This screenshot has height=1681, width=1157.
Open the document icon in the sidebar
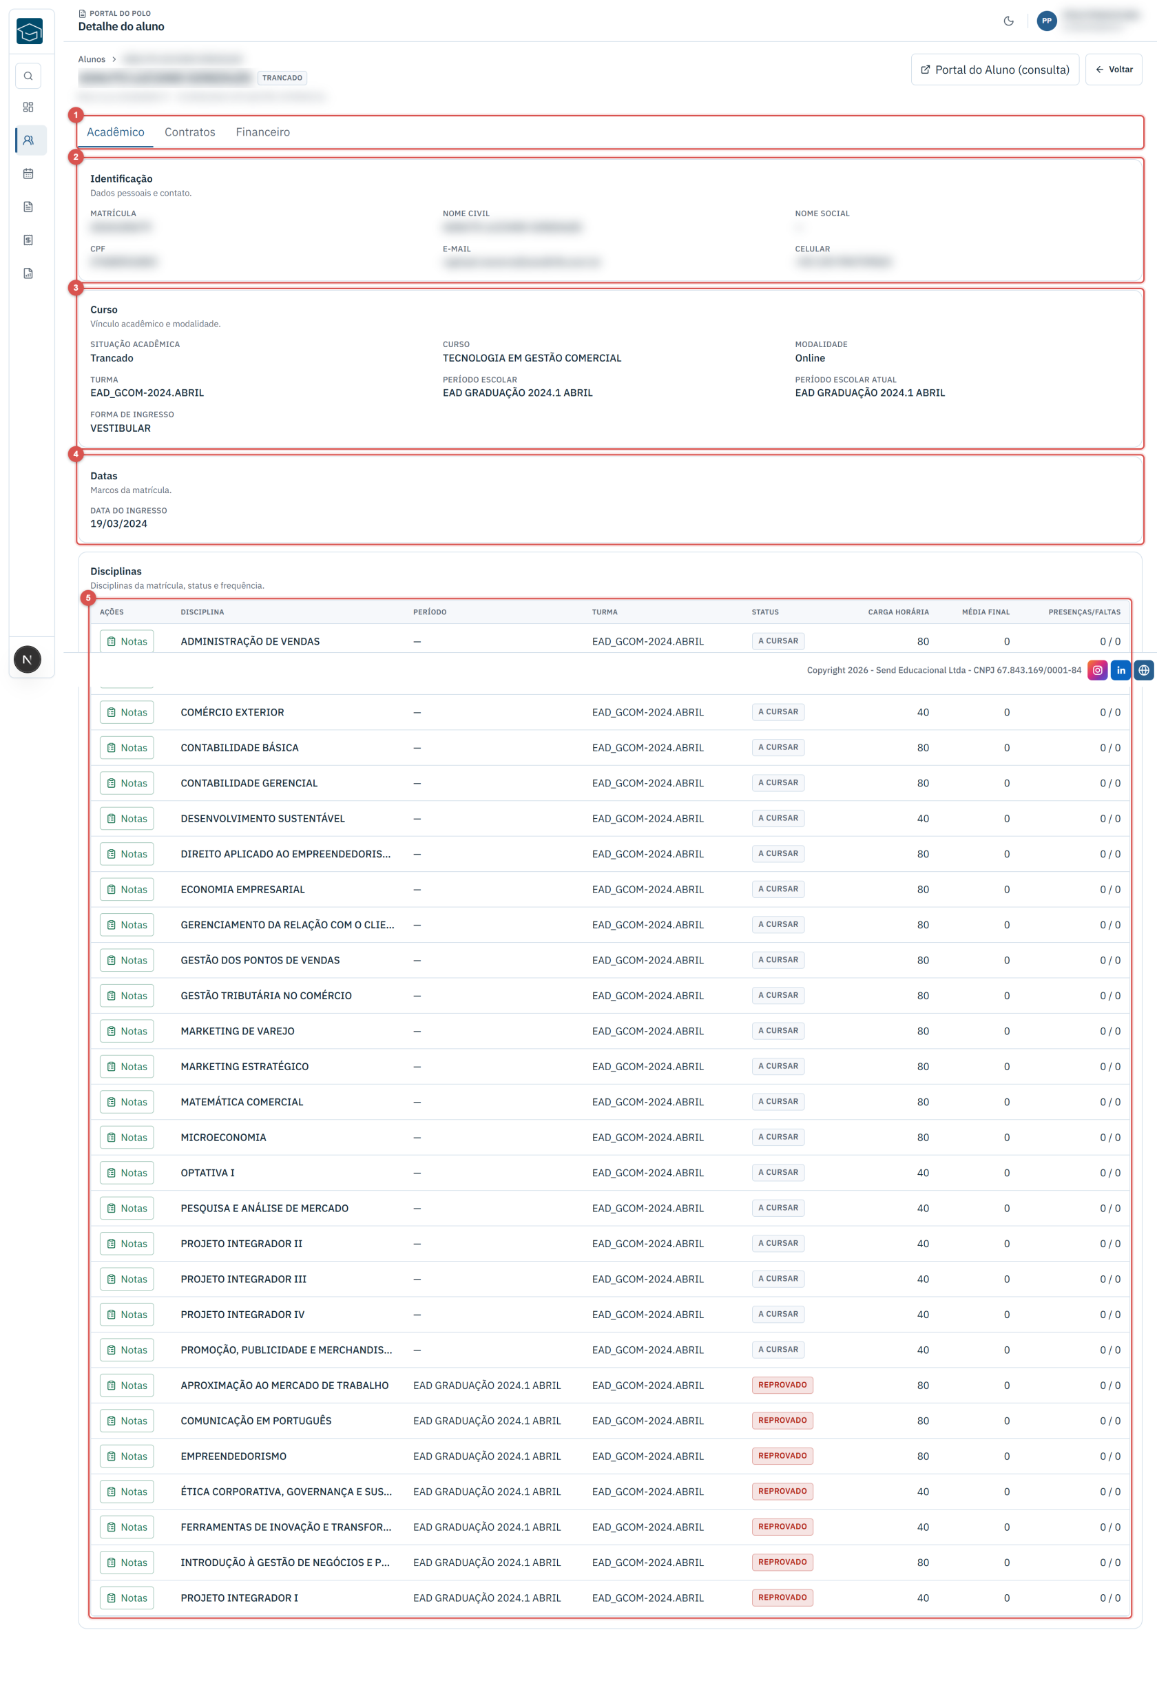(28, 207)
